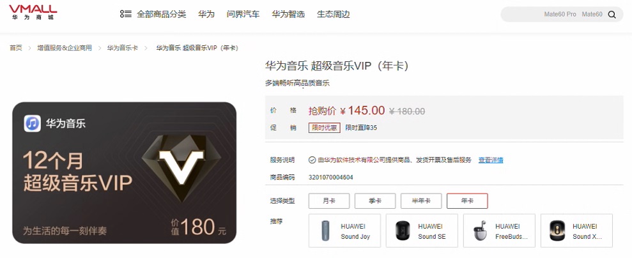The width and height of the screenshot is (632, 258).
Task: Click the search magnifier icon
Action: pyautogui.click(x=612, y=15)
